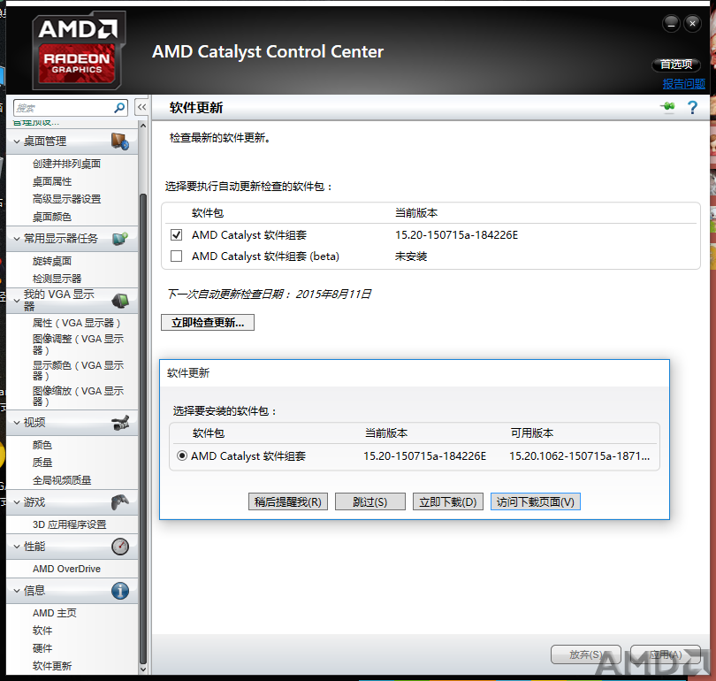This screenshot has width=716, height=681.
Task: Collapse the 桌面管理 section
Action: [17, 142]
